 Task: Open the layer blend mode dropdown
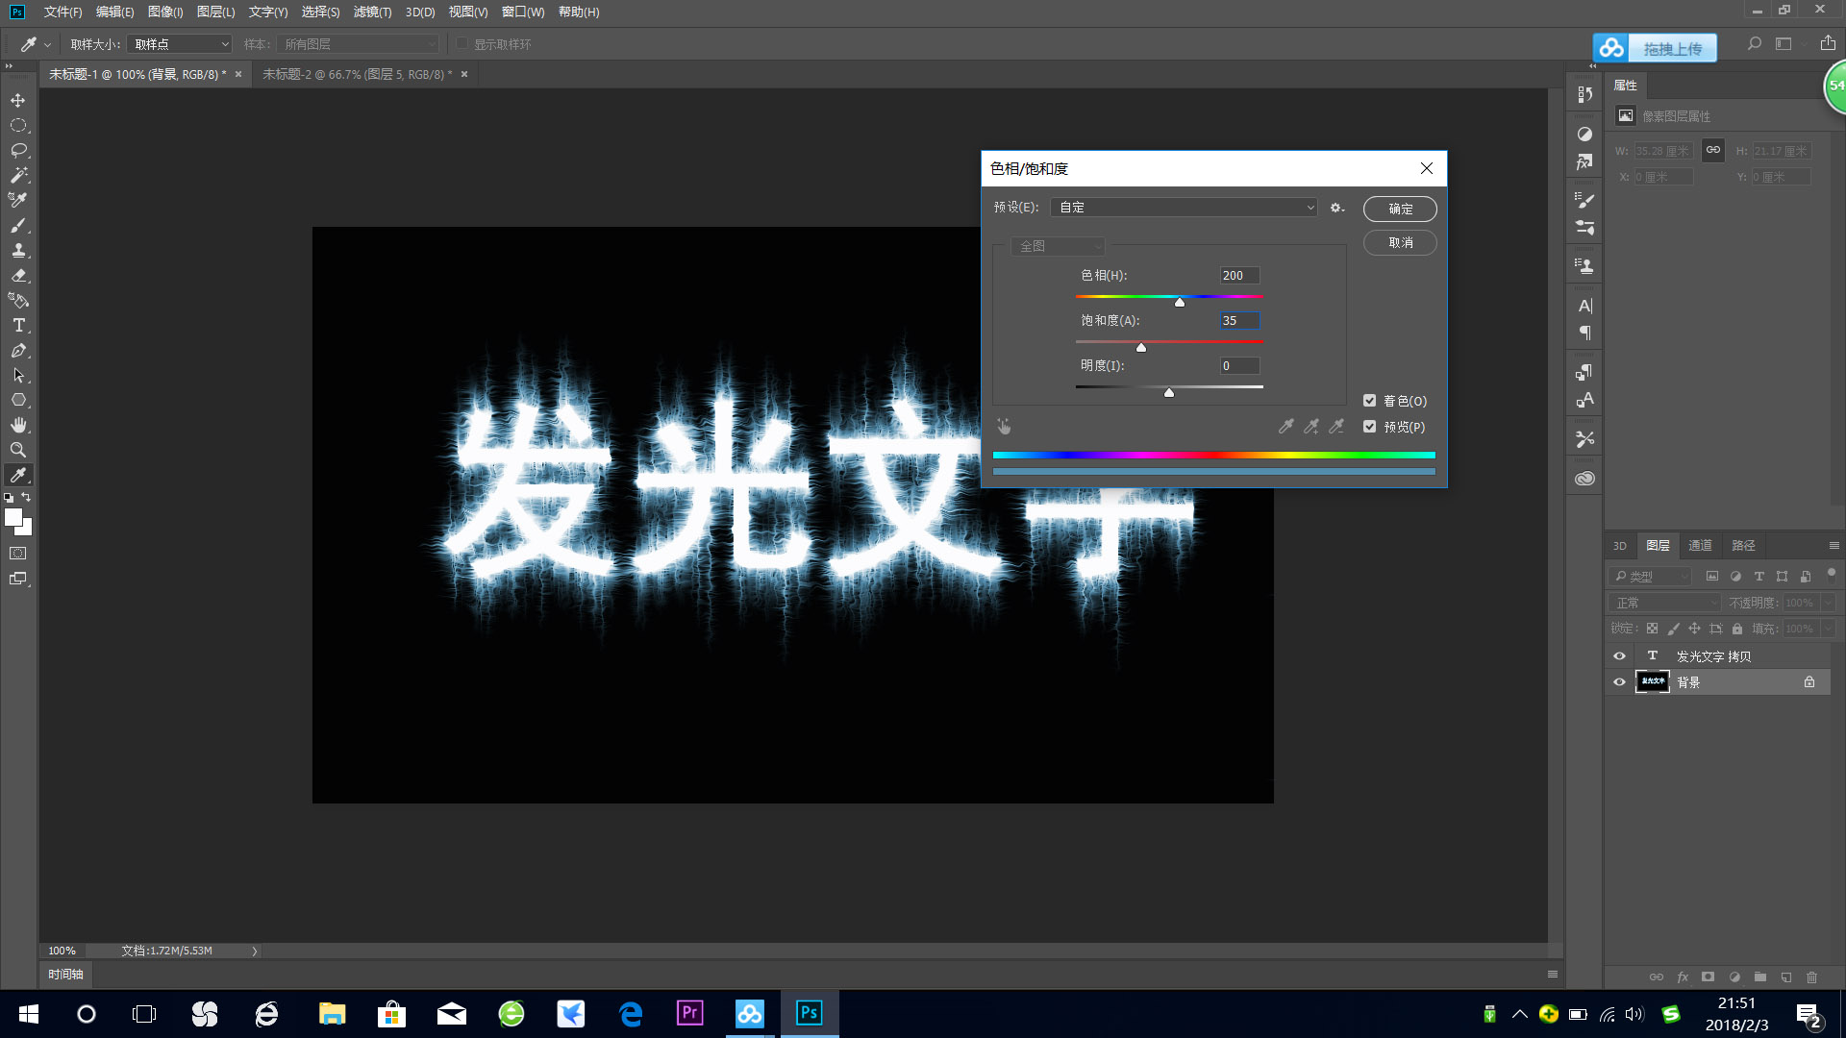point(1663,602)
